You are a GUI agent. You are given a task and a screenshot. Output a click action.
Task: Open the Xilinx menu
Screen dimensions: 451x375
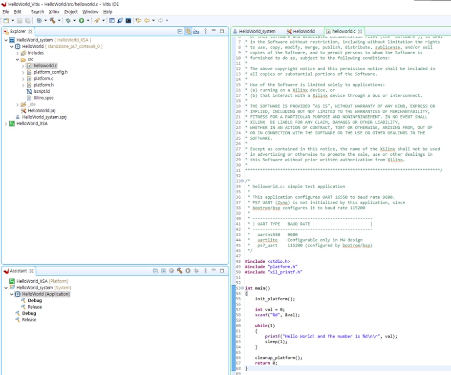[x=54, y=12]
